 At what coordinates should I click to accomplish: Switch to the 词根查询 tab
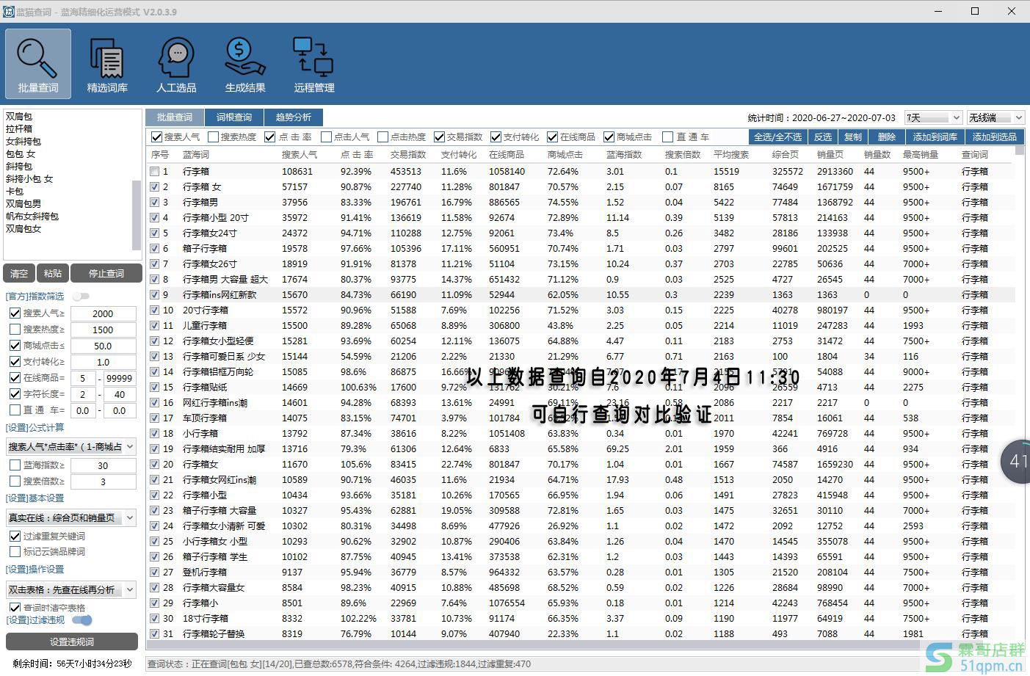click(x=234, y=117)
